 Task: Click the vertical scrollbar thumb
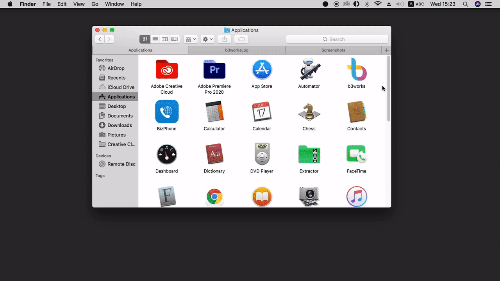point(388,89)
